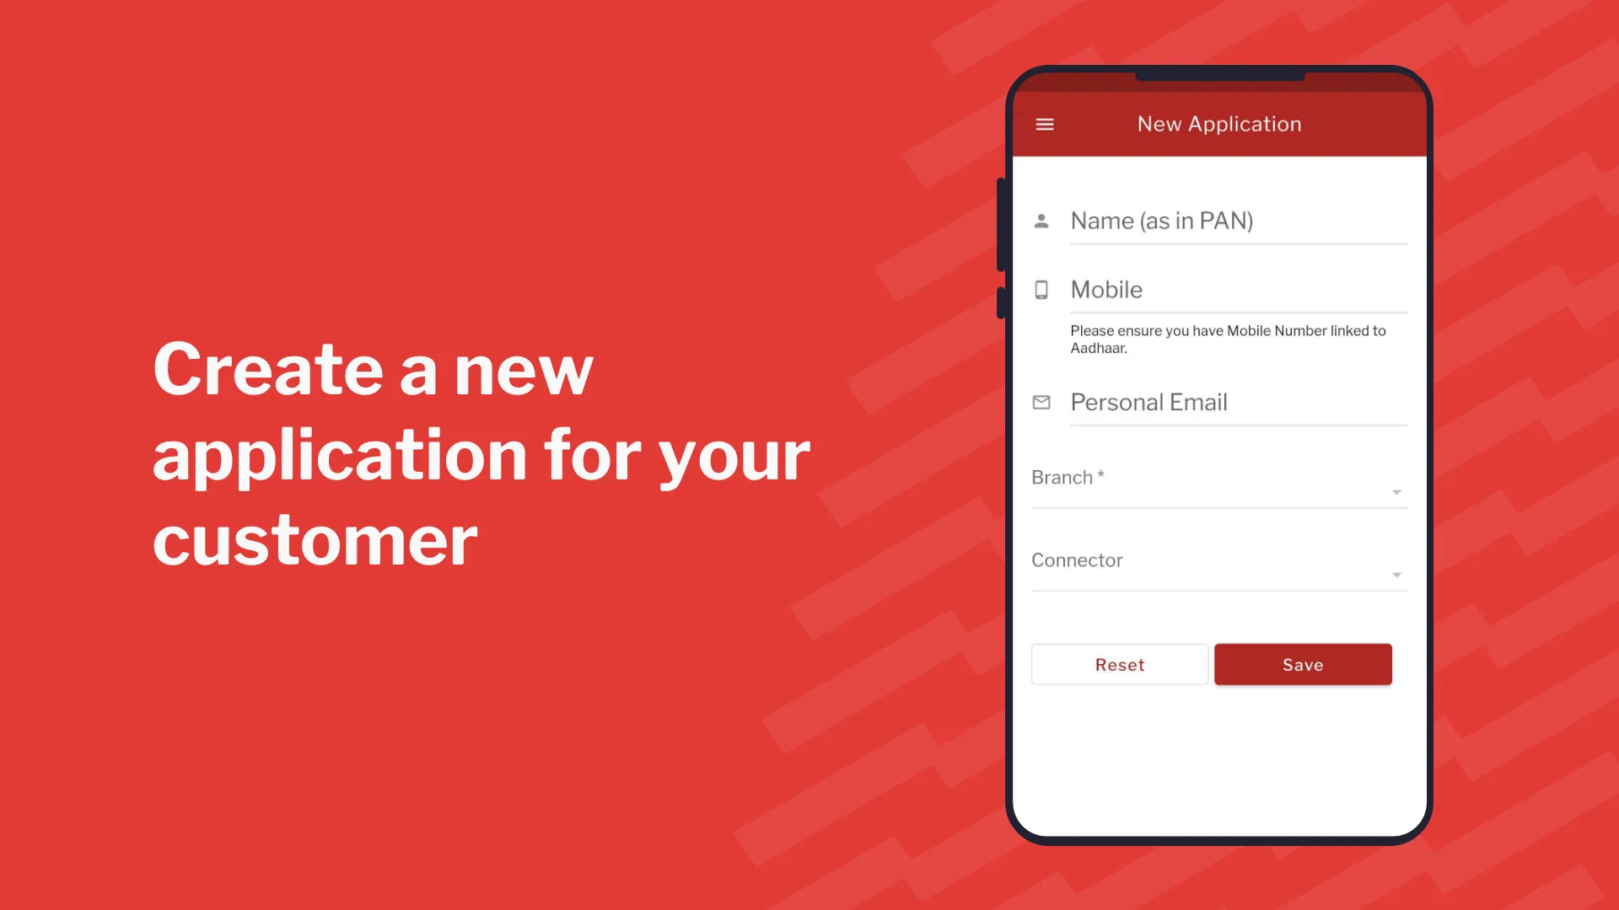
Task: Click the Reset button
Action: point(1120,665)
